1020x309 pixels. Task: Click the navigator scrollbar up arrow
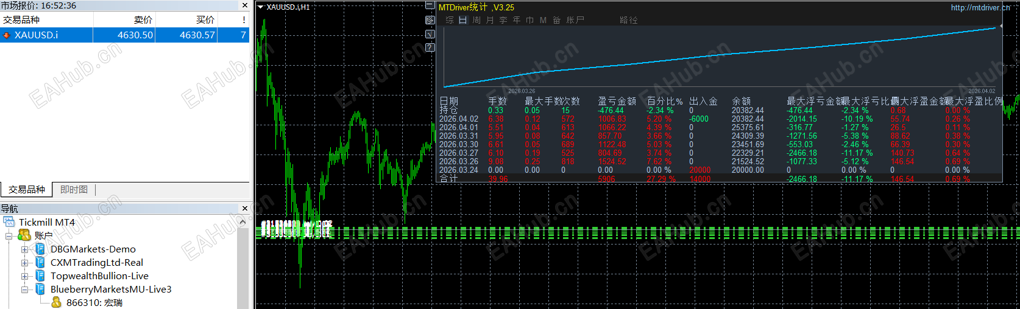click(x=243, y=222)
